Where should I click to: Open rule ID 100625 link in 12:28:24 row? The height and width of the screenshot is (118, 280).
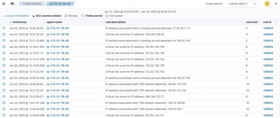coord(268,109)
